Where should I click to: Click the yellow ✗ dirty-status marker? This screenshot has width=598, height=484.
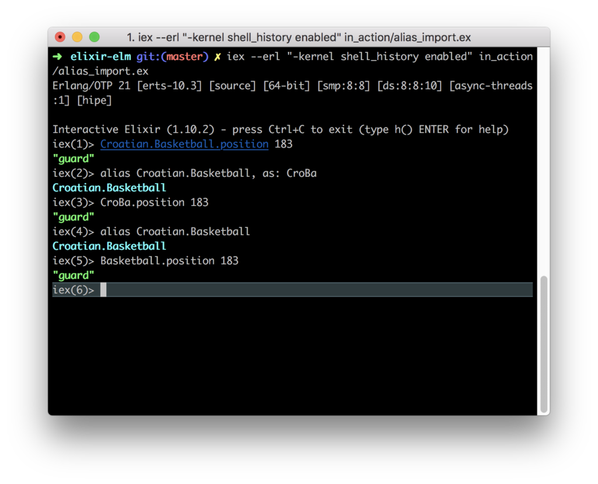[217, 57]
